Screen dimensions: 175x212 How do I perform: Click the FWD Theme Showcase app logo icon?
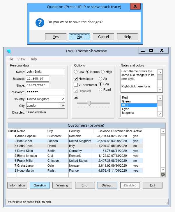tap(8, 51)
